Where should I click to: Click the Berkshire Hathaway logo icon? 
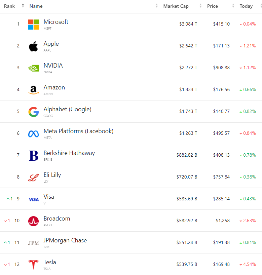click(33, 155)
